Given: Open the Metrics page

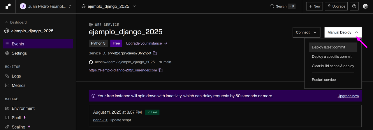Looking at the screenshot, I should [x=38, y=85].
